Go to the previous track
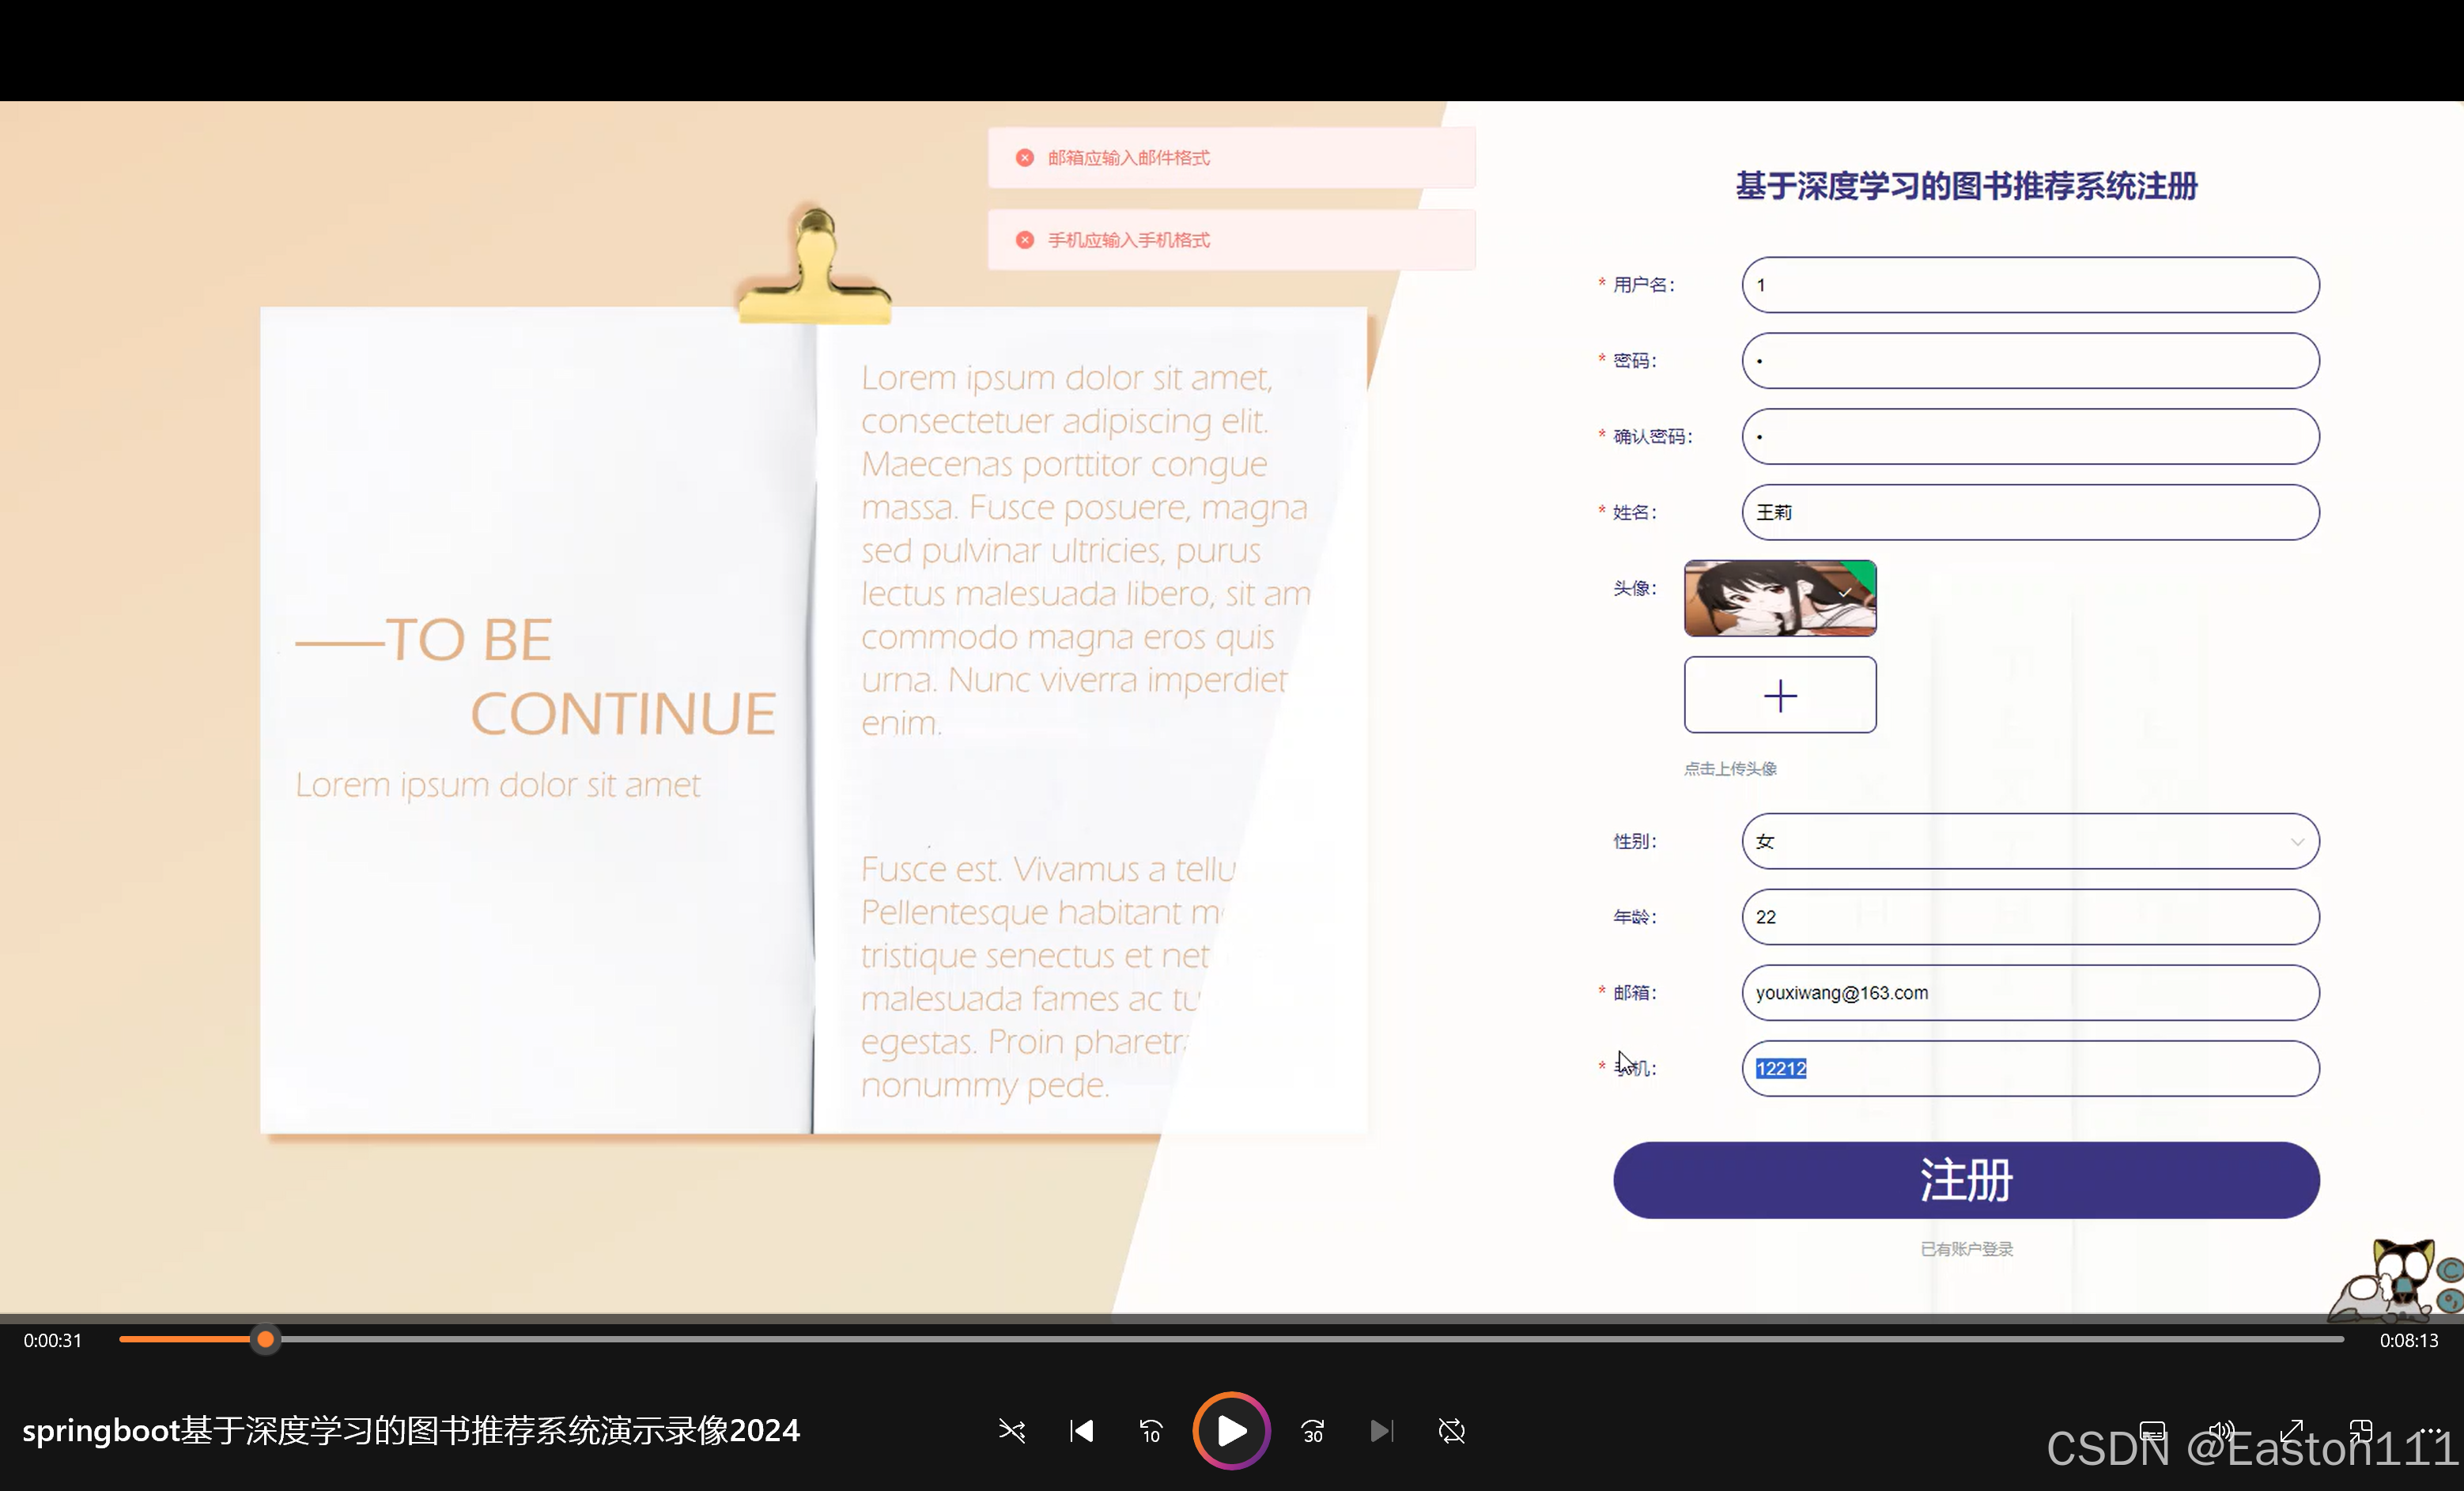 coord(1081,1431)
